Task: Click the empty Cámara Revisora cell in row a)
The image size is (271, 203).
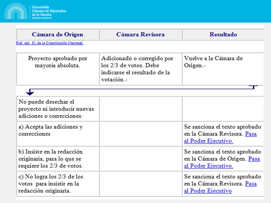Action: point(141,134)
